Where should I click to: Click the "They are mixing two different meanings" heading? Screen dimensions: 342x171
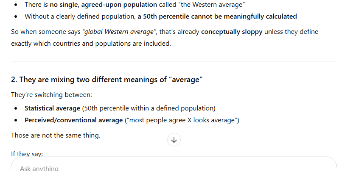(x=107, y=80)
